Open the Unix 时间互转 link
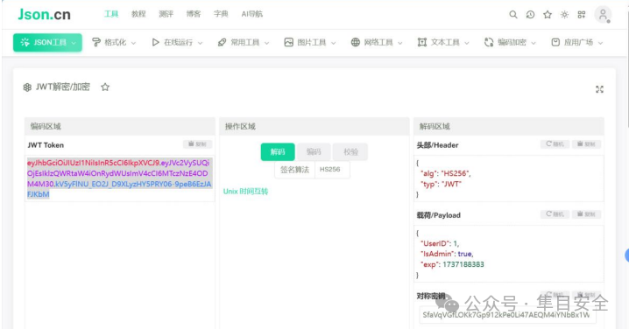 (245, 192)
